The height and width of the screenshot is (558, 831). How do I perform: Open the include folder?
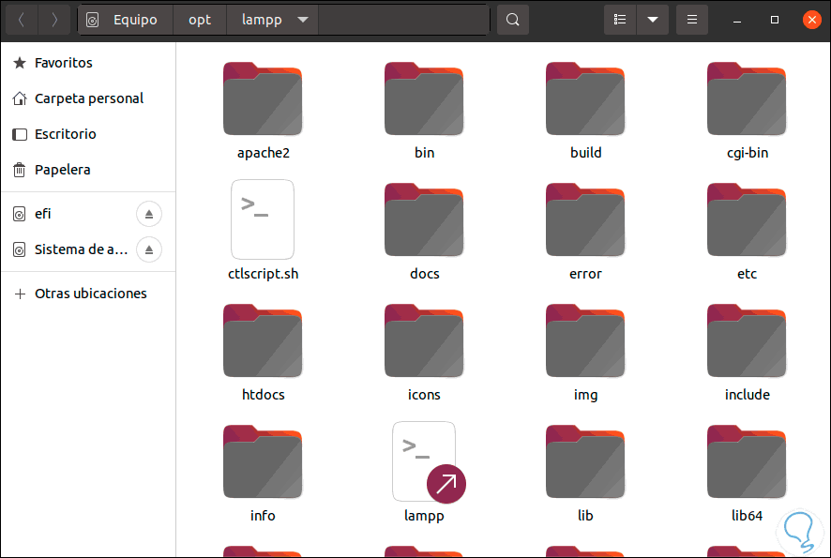click(747, 340)
